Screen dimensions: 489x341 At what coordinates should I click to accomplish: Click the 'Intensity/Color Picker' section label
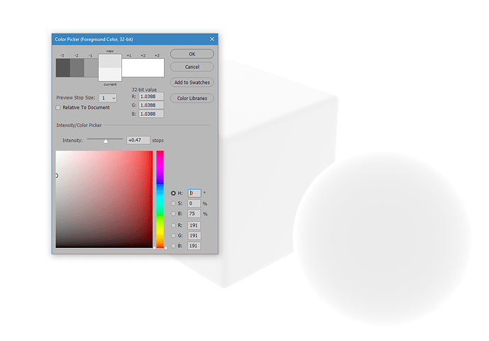click(x=79, y=125)
